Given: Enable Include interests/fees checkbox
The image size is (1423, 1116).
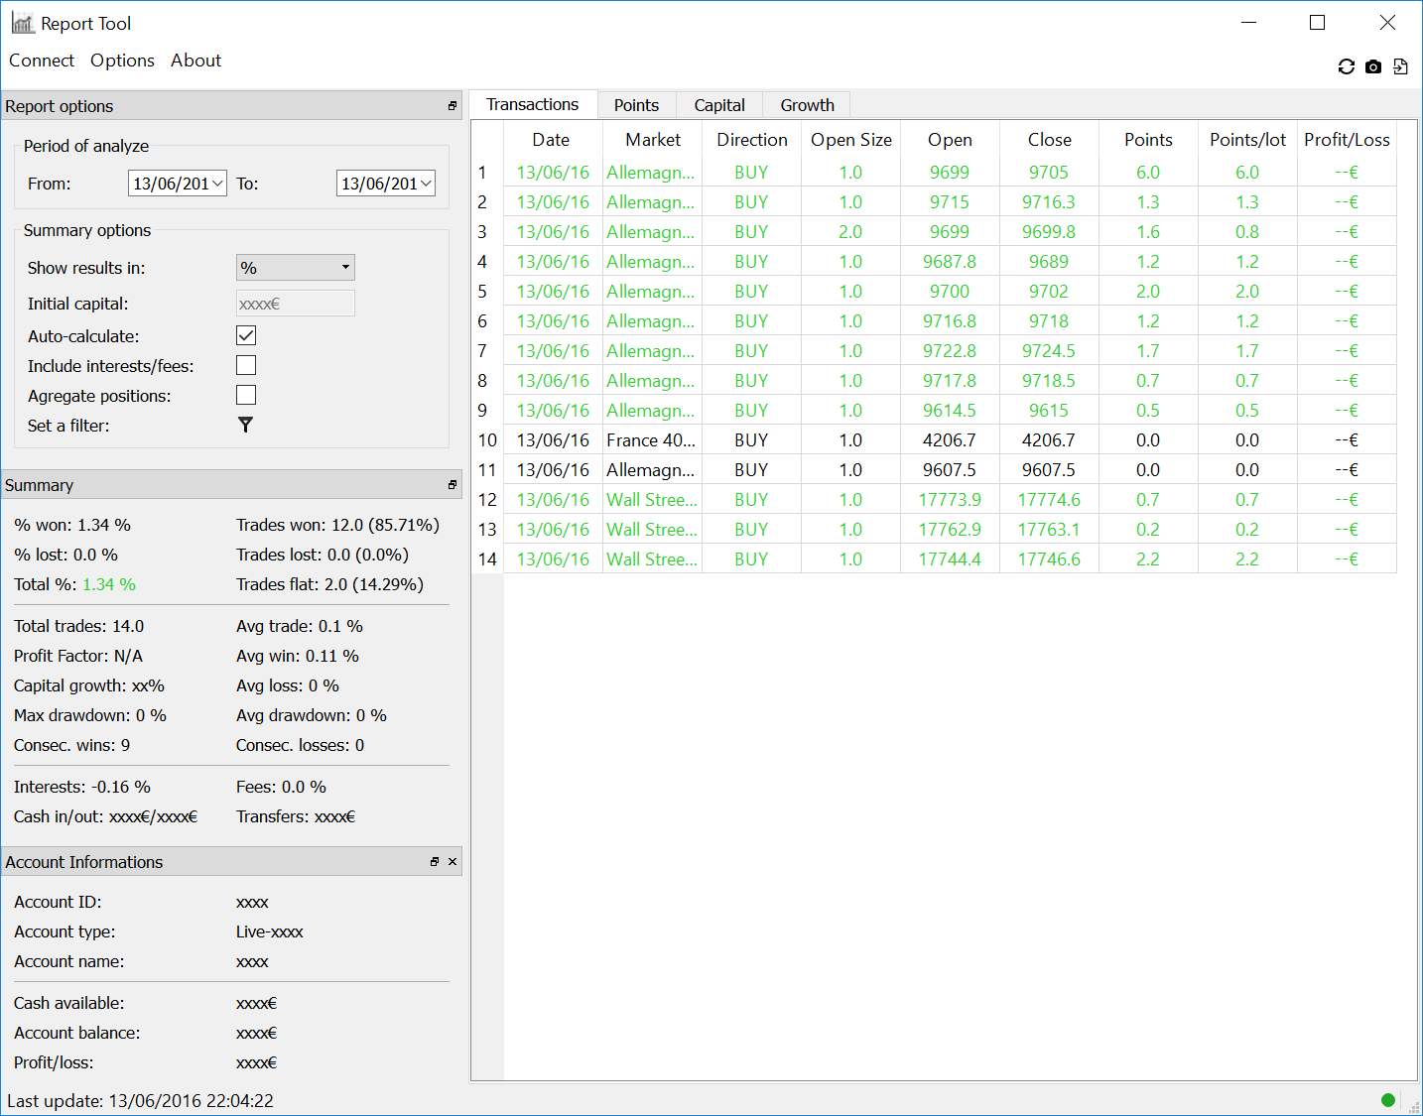Looking at the screenshot, I should (x=246, y=366).
